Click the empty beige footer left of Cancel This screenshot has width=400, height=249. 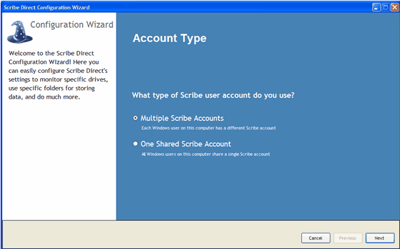[x=151, y=234]
